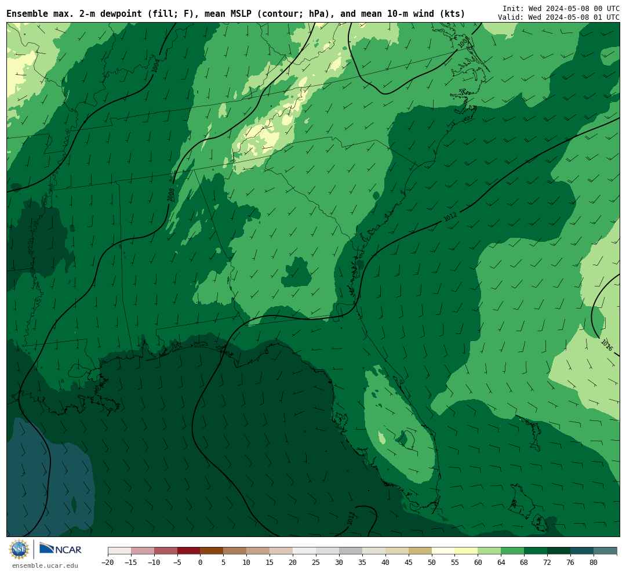Screen dimensions: 626x573
Task: Click the 'Init: Wed 2024-05-08 00 UTC' text
Action: click(x=561, y=8)
